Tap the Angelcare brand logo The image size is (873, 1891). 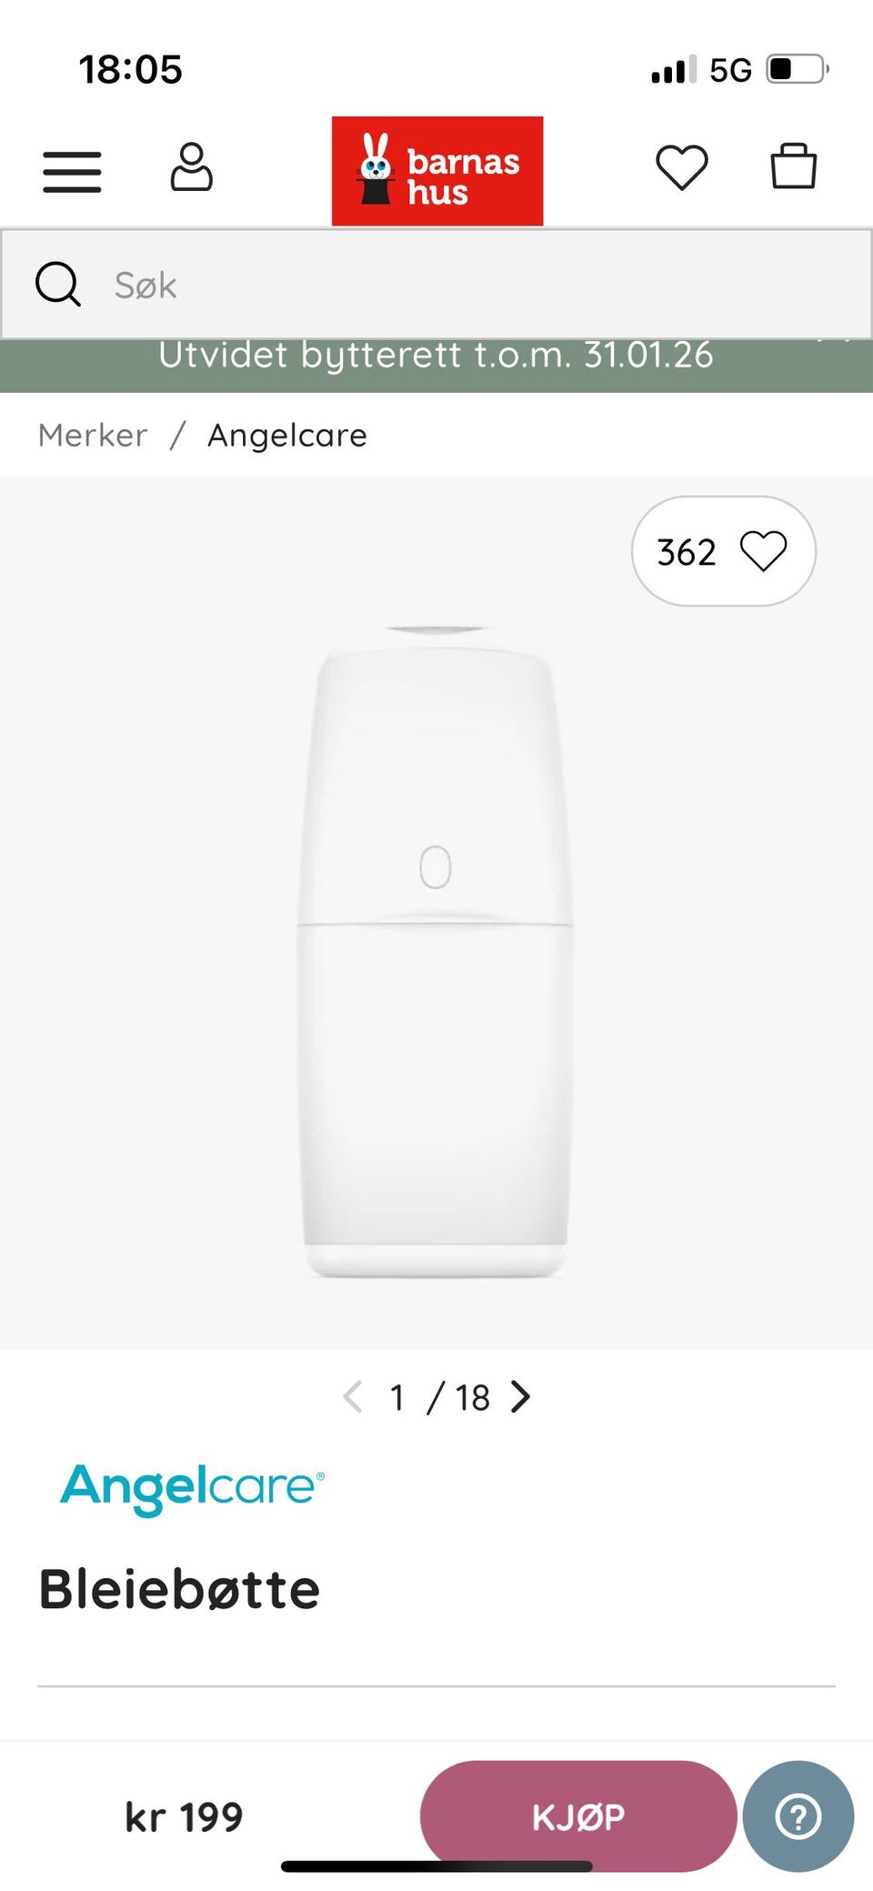(x=192, y=1487)
